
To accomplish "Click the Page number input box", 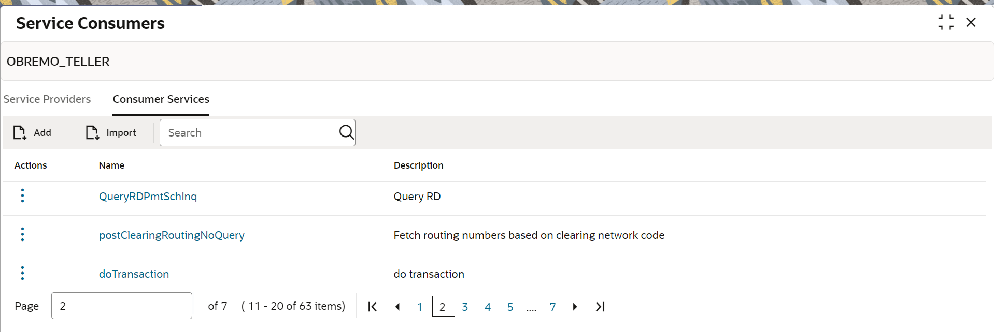I will pos(122,306).
